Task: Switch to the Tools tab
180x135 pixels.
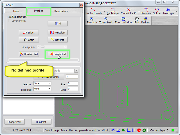Action: click(16, 11)
